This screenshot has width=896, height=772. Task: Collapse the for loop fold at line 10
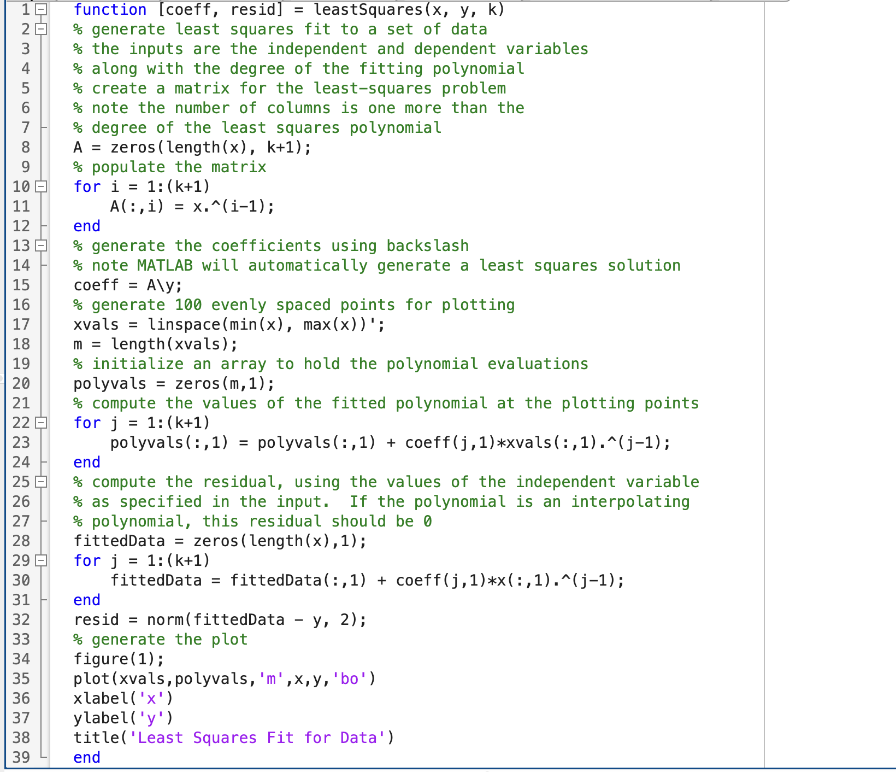click(41, 187)
